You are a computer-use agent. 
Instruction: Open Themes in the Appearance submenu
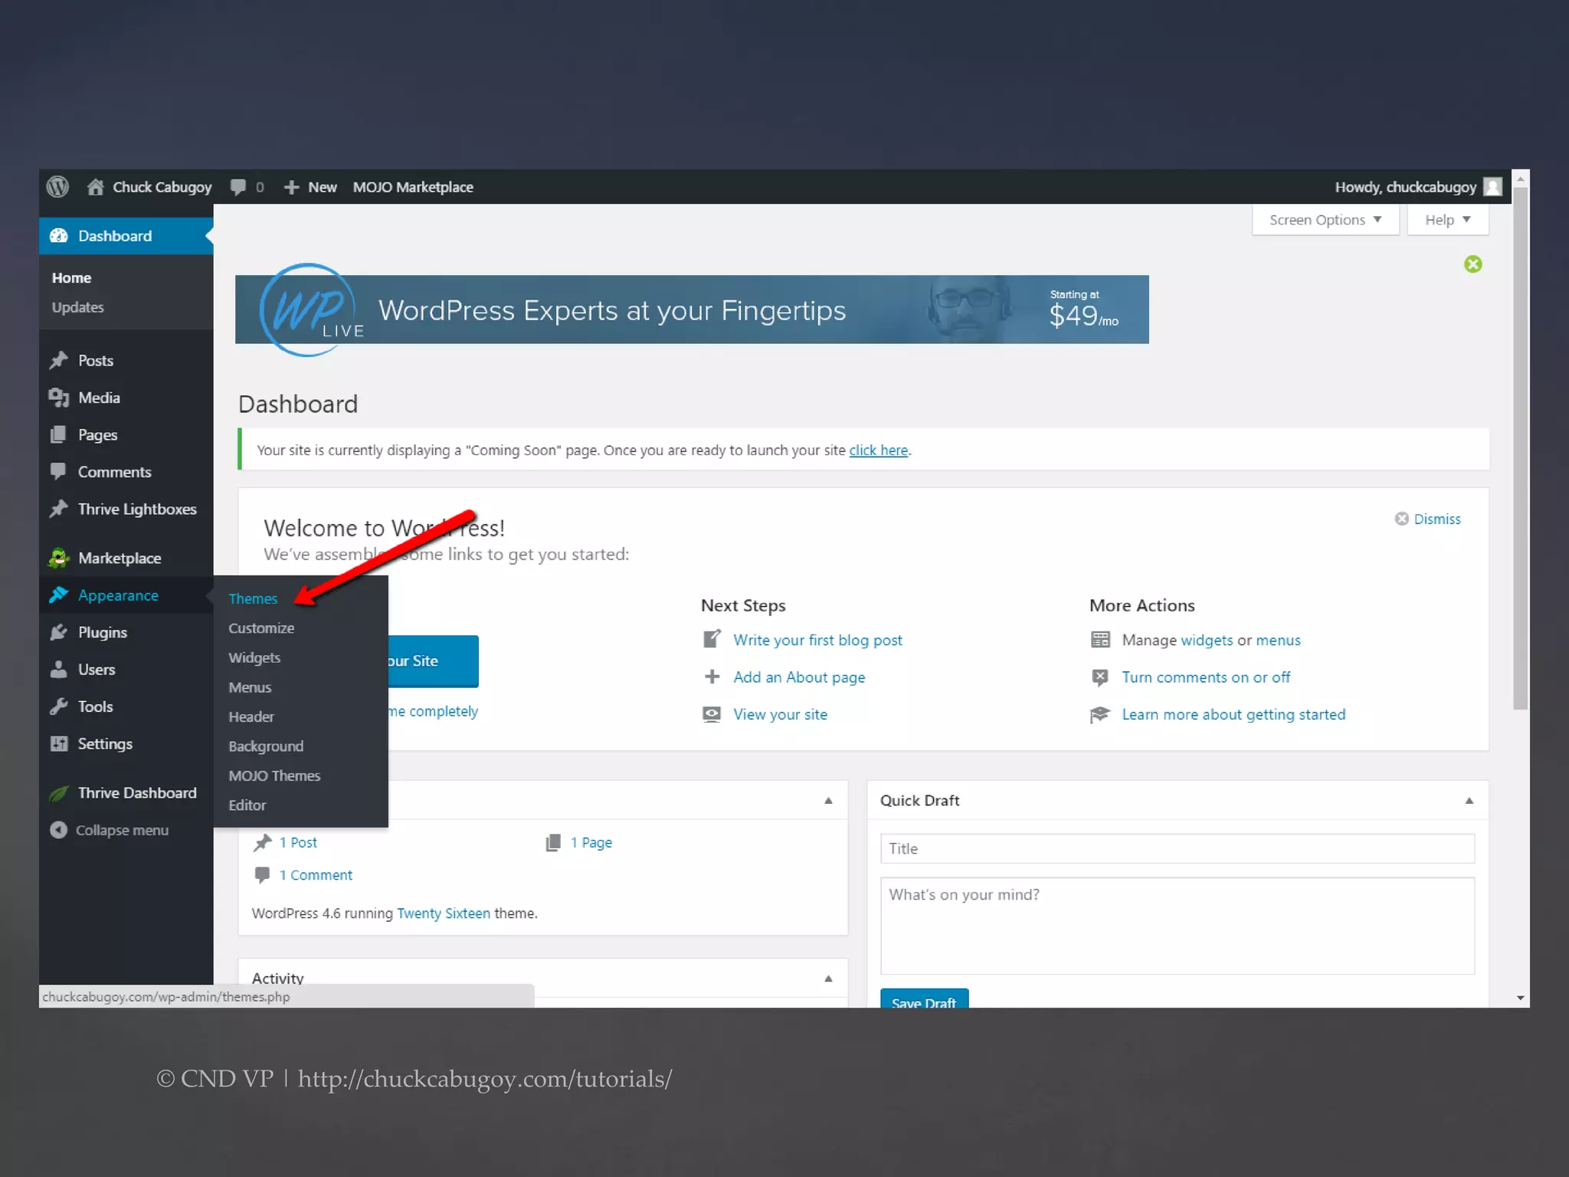coord(253,598)
